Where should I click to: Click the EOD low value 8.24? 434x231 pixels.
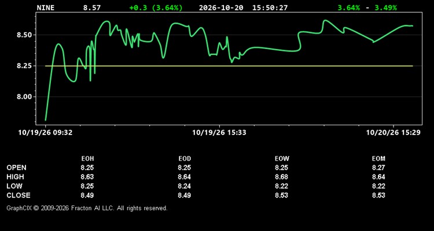tap(185, 186)
